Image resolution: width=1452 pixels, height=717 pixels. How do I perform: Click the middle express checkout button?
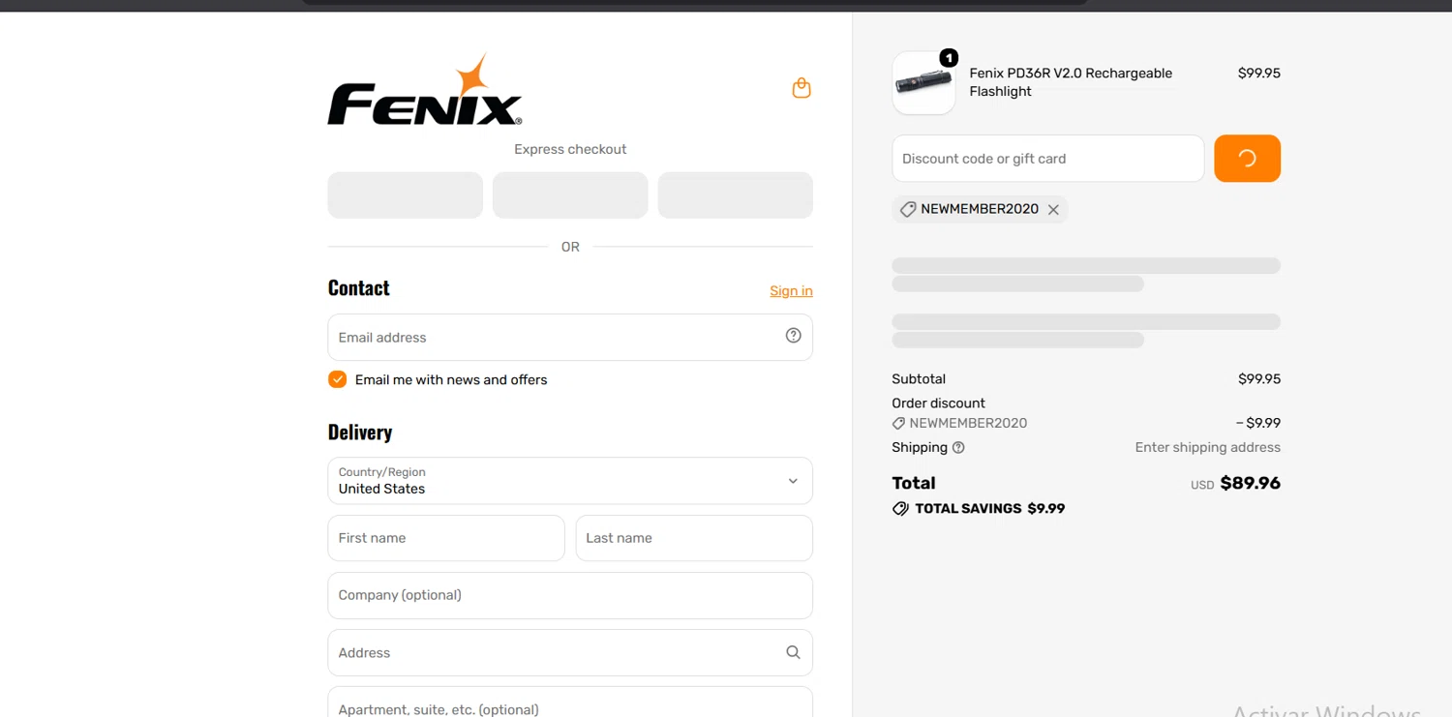[x=570, y=195]
